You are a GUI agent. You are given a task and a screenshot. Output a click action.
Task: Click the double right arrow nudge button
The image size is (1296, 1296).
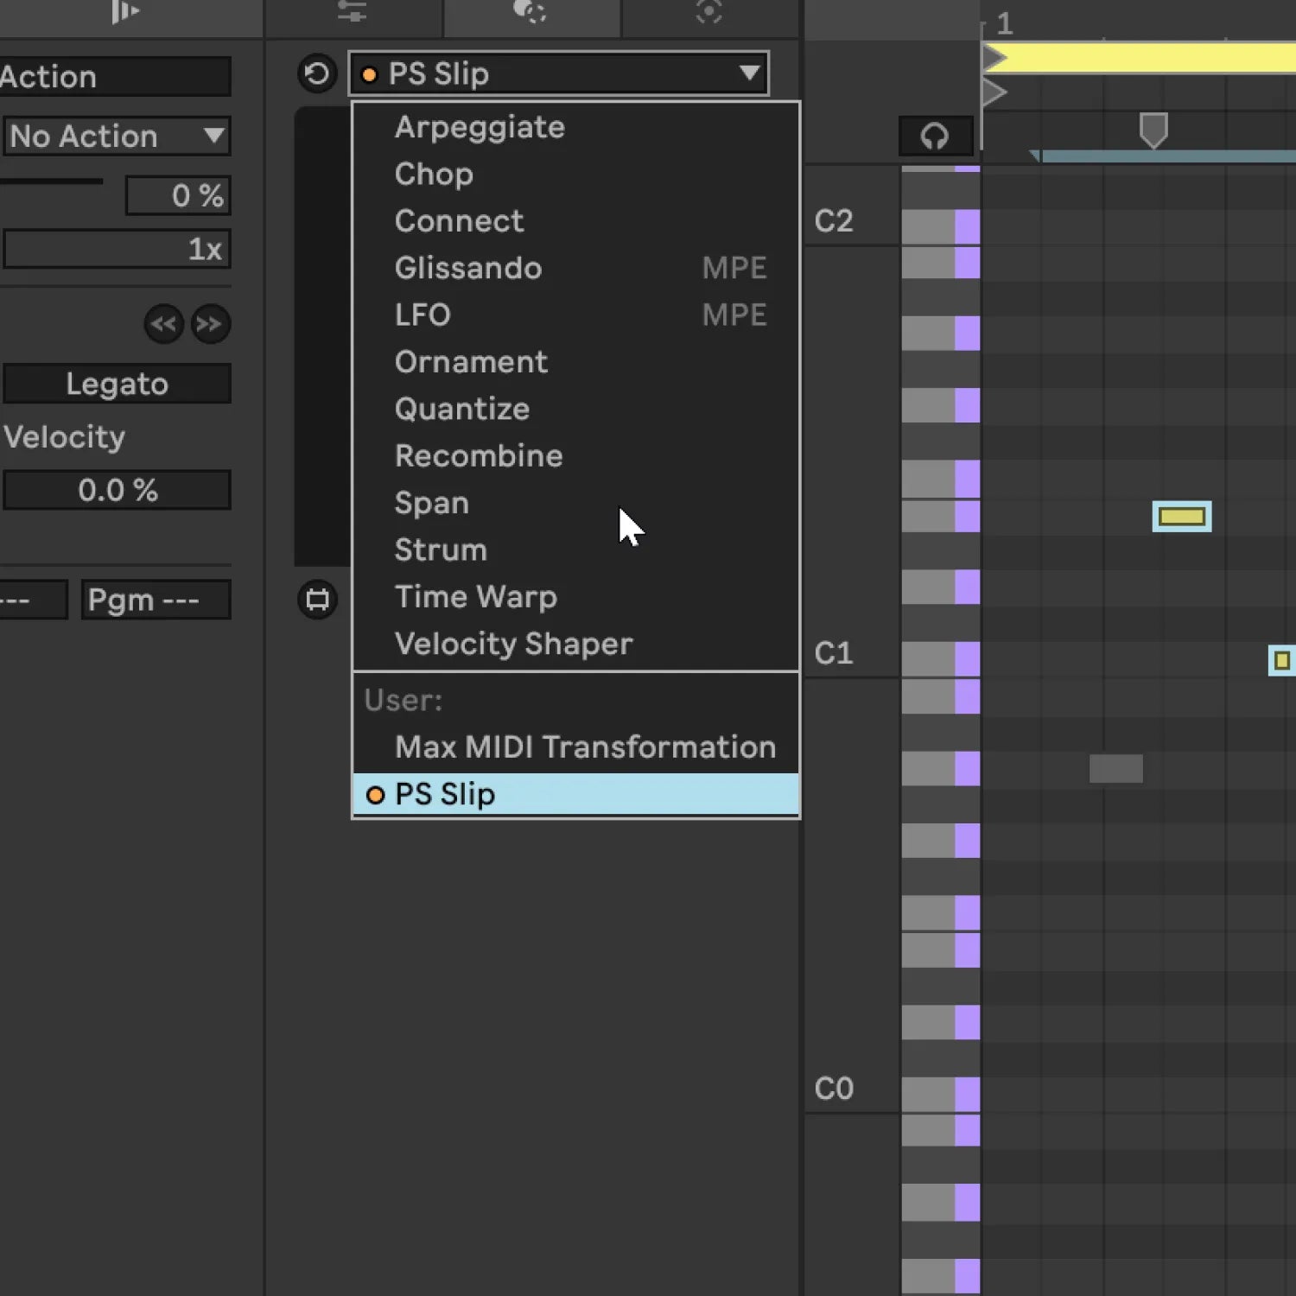click(x=210, y=325)
